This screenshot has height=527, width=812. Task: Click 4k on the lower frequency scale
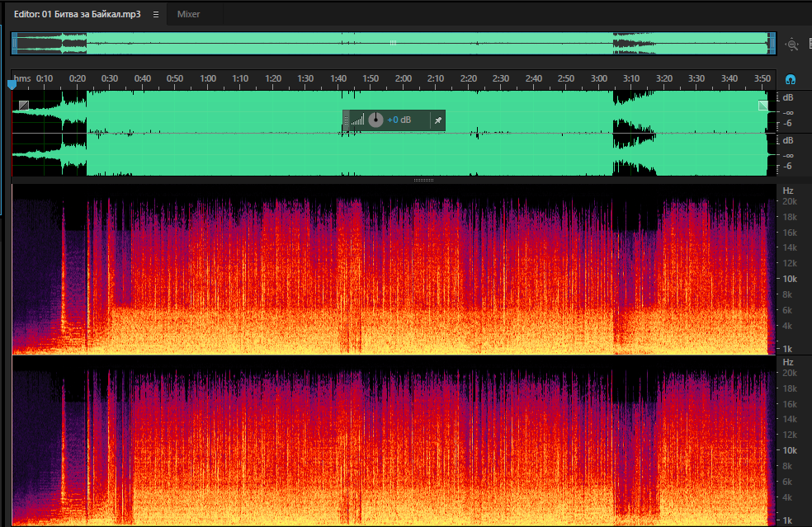787,497
